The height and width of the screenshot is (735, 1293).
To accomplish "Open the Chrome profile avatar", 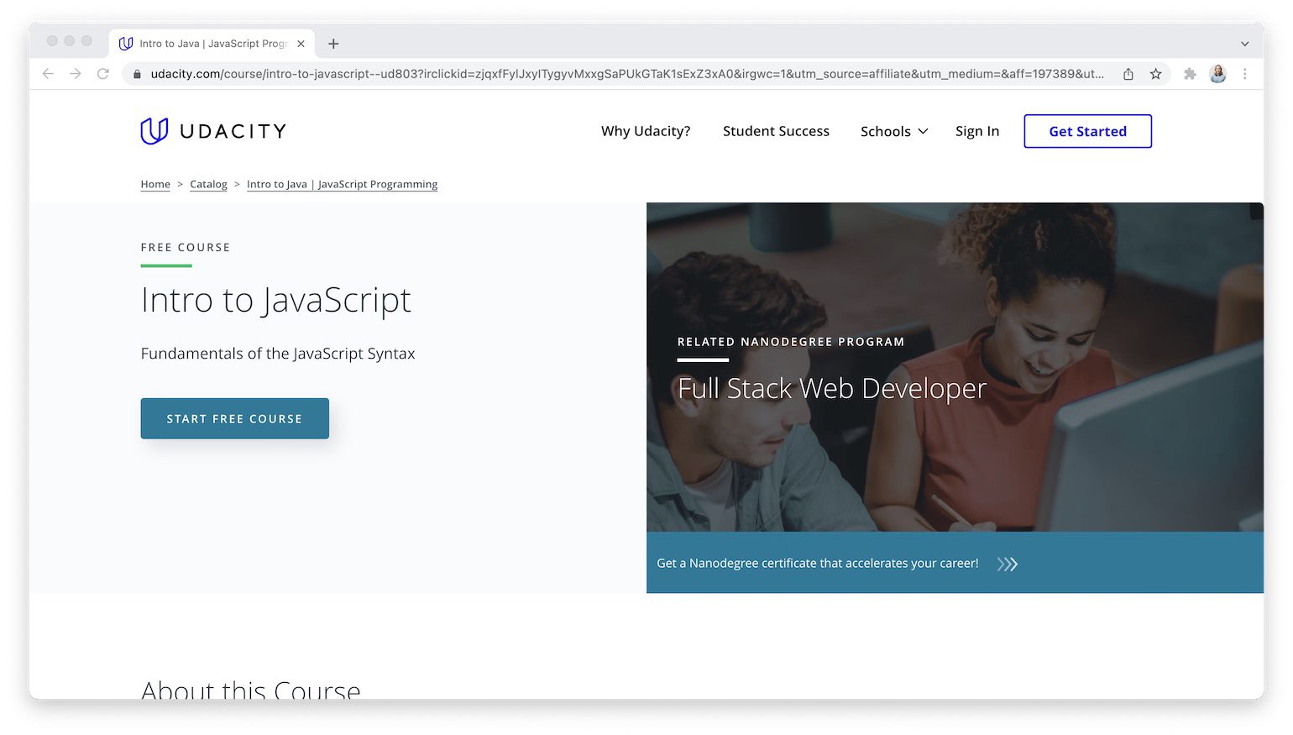I will pyautogui.click(x=1217, y=74).
